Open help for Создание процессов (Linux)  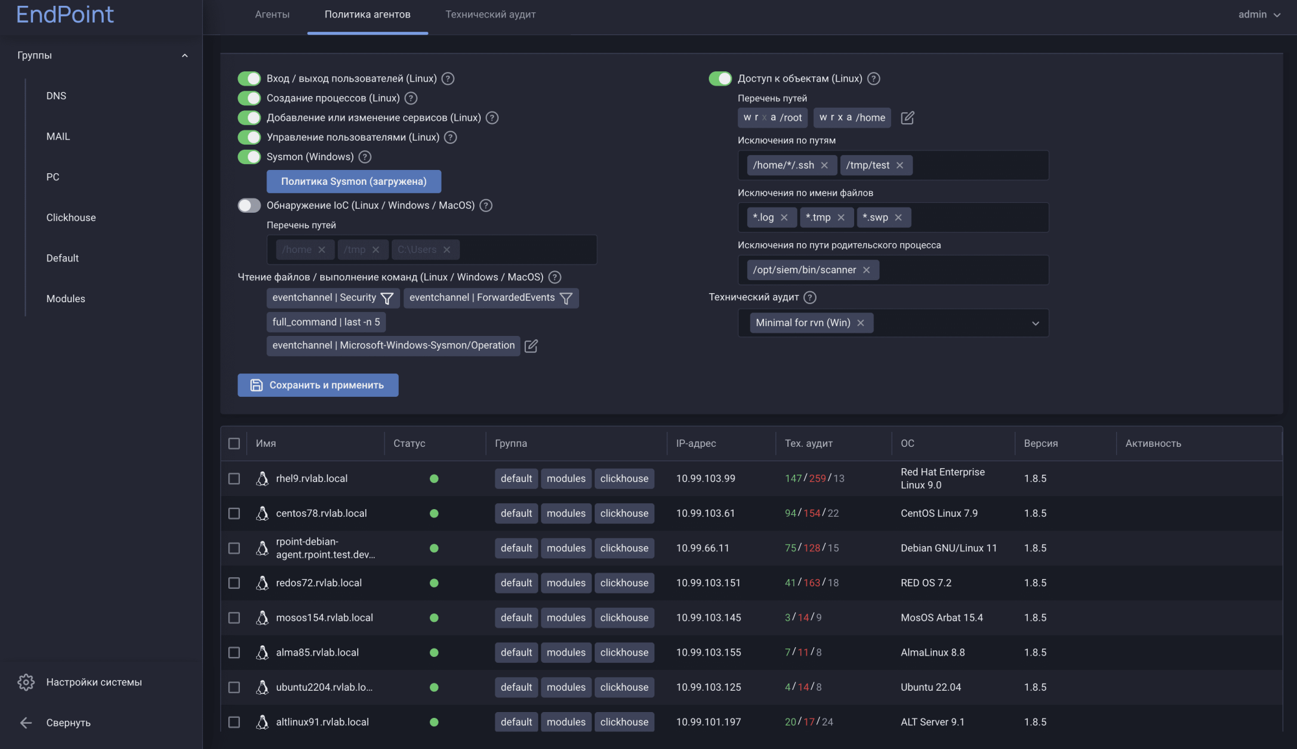tap(411, 98)
